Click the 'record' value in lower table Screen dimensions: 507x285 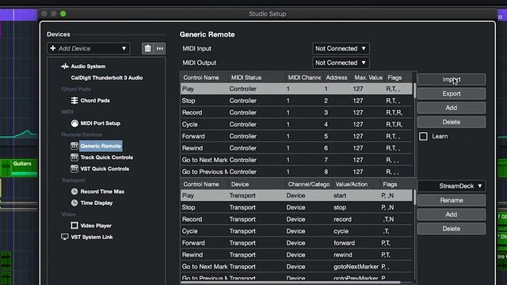click(x=342, y=219)
